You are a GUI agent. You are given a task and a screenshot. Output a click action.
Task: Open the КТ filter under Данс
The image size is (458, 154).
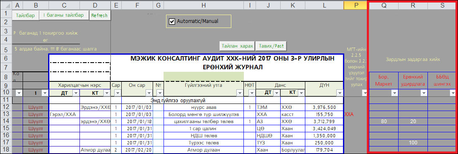tap(302, 93)
